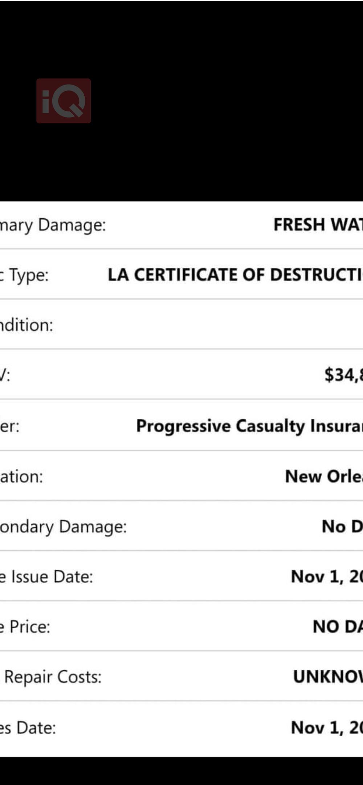Image resolution: width=363 pixels, height=785 pixels.
Task: Select LA CERTIFICATE OF DESTRUCTION document type text
Action: (235, 275)
